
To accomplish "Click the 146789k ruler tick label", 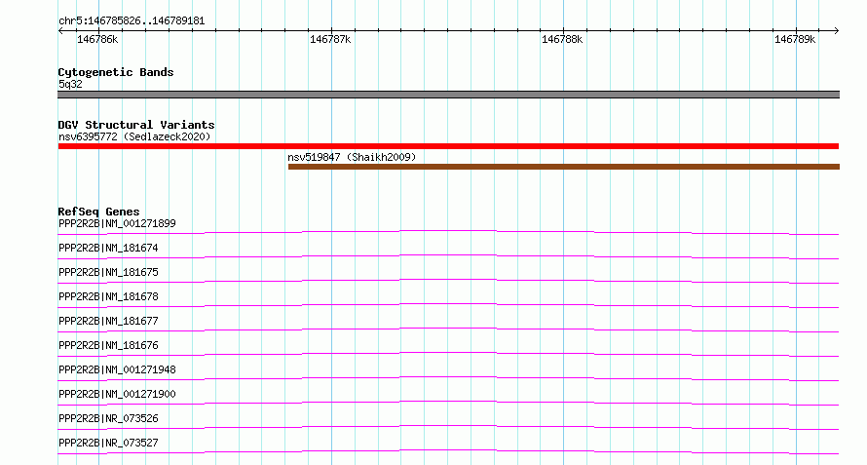I will coord(795,40).
